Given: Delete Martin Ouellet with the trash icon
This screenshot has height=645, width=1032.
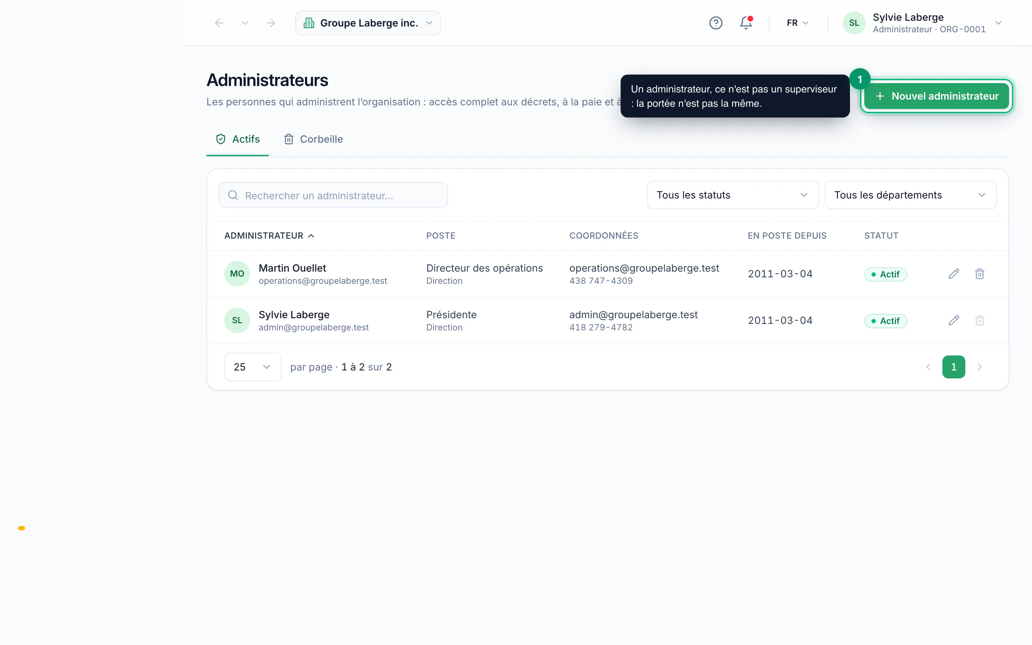Looking at the screenshot, I should [980, 274].
